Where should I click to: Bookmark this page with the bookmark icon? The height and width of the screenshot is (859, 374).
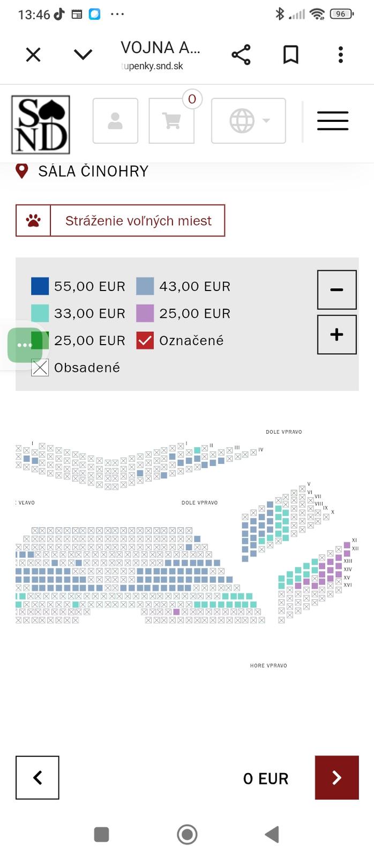point(290,55)
